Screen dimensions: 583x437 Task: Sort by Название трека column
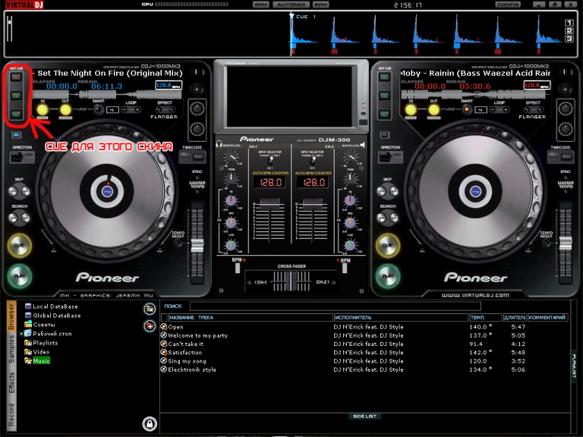(x=251, y=317)
